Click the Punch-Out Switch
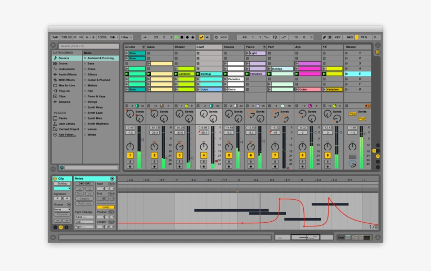This screenshot has height=271, width=431. tap(284, 37)
